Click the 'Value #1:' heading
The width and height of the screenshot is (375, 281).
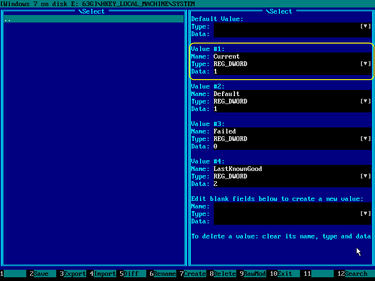208,49
